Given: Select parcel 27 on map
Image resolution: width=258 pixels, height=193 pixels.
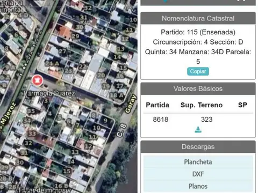Looking at the screenshot, I should [x=62, y=51].
